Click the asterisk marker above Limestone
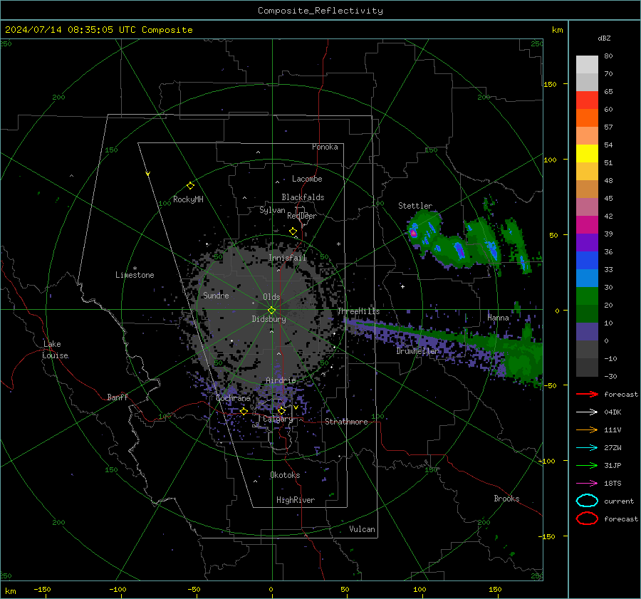641x599 pixels. (x=135, y=269)
